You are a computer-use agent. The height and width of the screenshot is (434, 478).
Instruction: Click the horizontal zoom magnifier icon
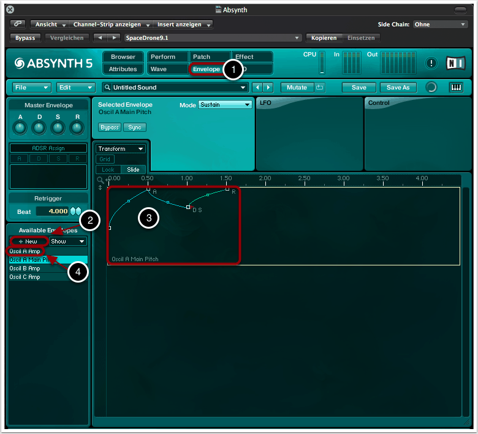[100, 180]
